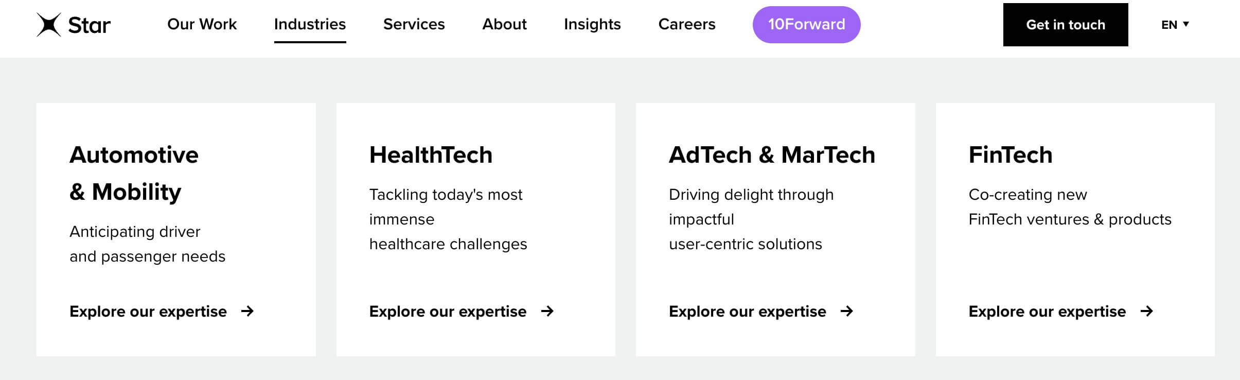
Task: Open the EN language dropdown
Action: [x=1175, y=25]
